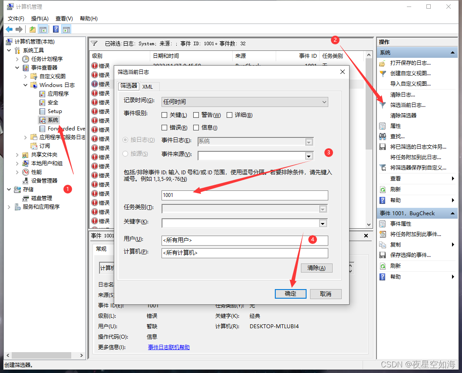
Task: Check the 详细(B) checkbox
Action: 230,115
